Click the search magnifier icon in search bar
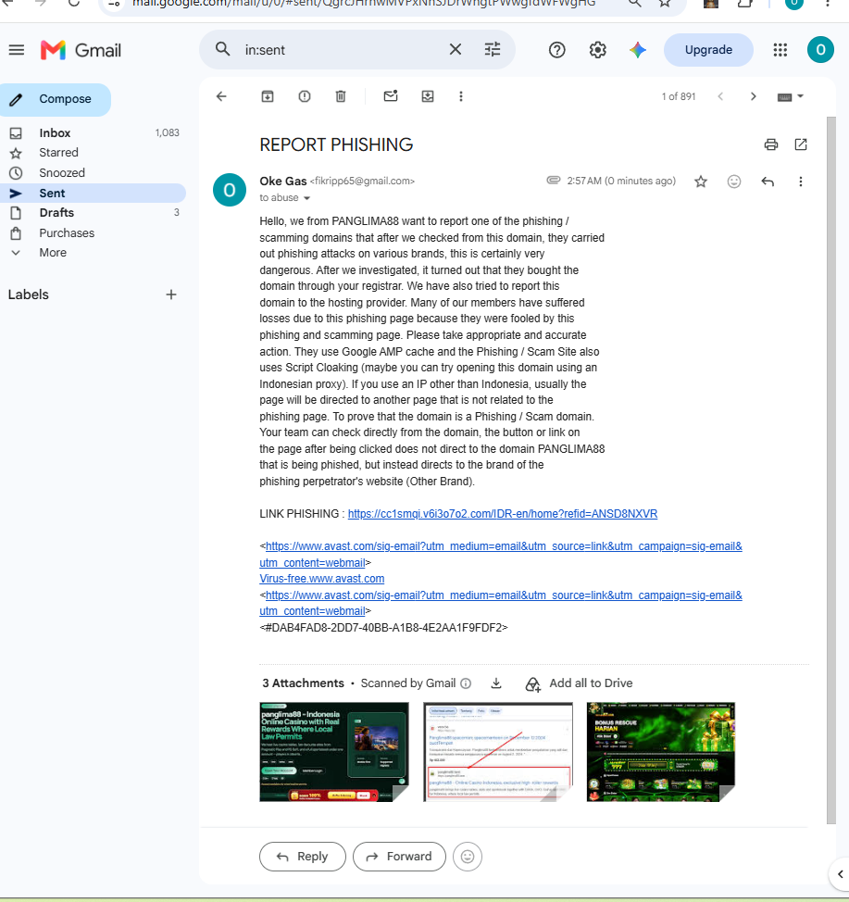 222,49
